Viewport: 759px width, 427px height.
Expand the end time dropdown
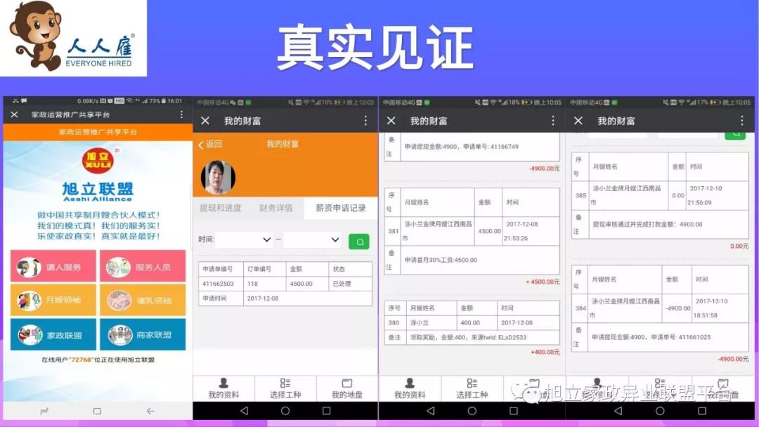click(312, 239)
